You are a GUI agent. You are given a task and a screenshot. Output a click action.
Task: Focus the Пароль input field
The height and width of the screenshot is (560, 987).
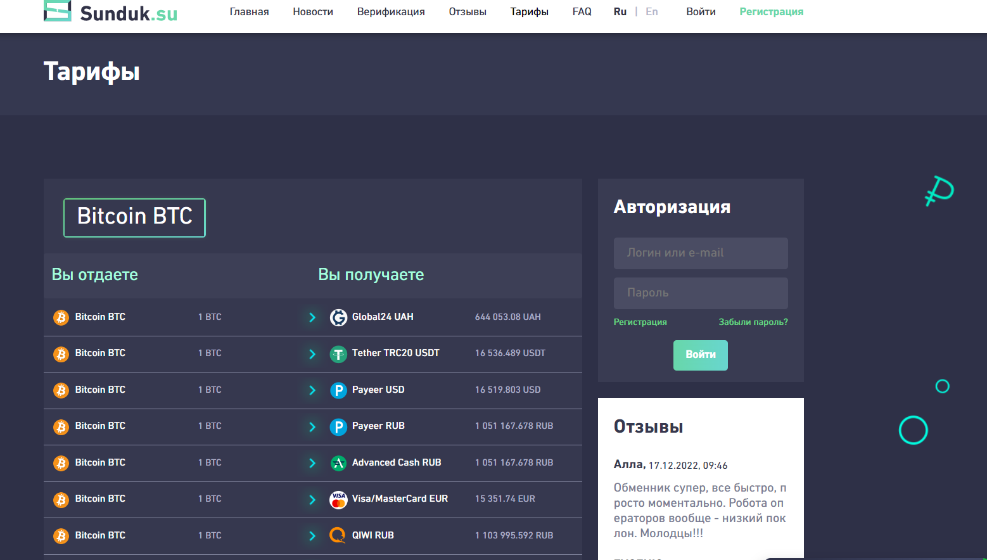pos(701,293)
